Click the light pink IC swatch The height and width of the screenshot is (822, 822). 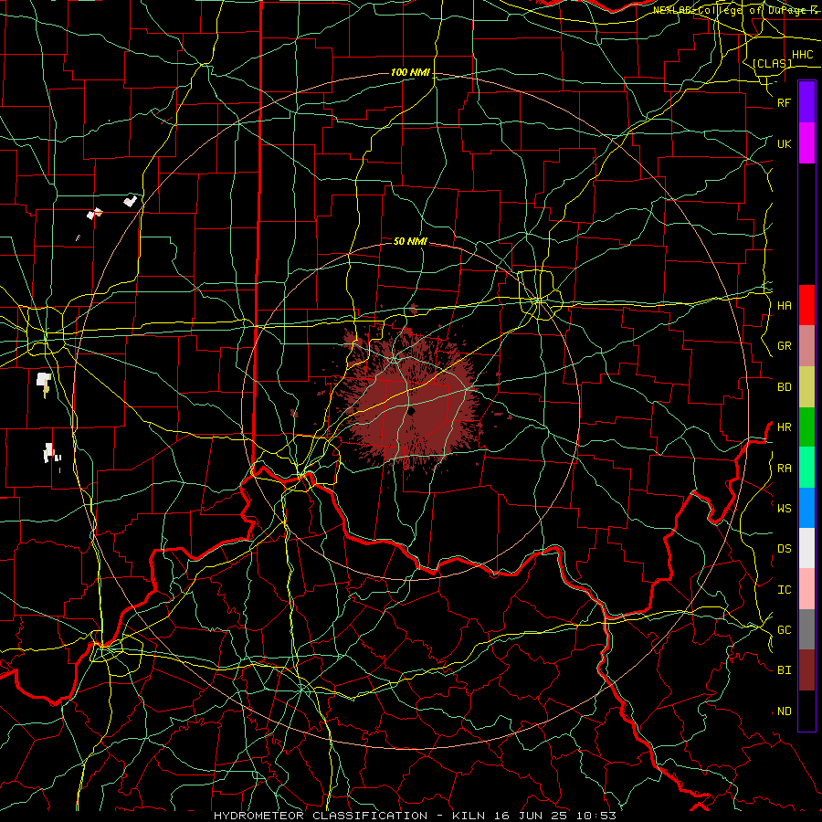806,589
